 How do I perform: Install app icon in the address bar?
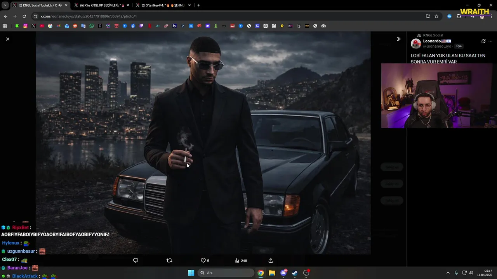(428, 16)
